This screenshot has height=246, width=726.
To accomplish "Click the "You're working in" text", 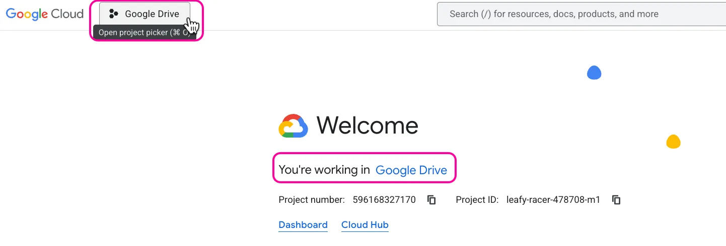I will (x=324, y=170).
